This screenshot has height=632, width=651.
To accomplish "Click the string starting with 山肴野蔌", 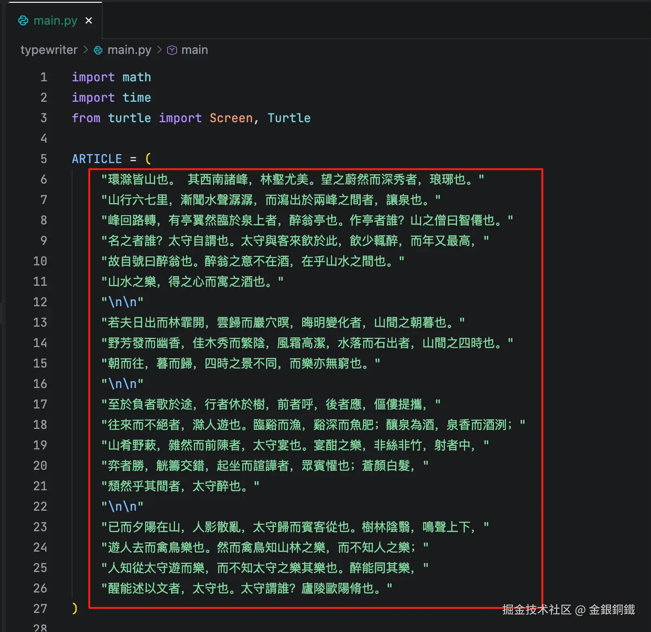I will [x=295, y=445].
